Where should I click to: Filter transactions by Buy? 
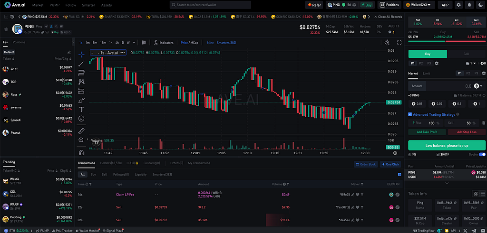[x=93, y=175]
